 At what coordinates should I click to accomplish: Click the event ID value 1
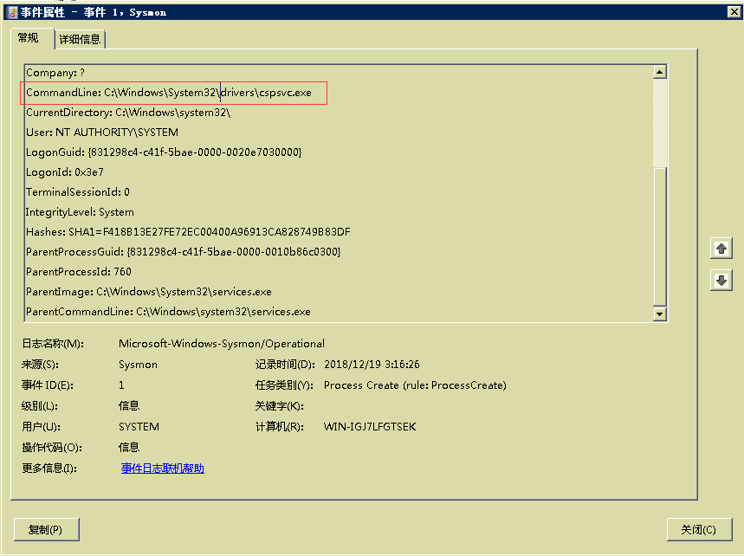click(121, 385)
